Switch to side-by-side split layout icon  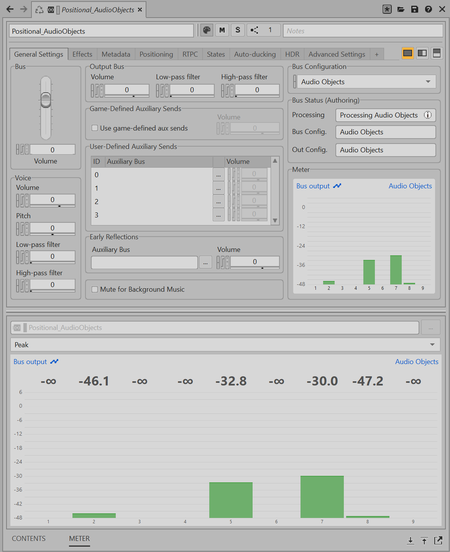(x=422, y=54)
